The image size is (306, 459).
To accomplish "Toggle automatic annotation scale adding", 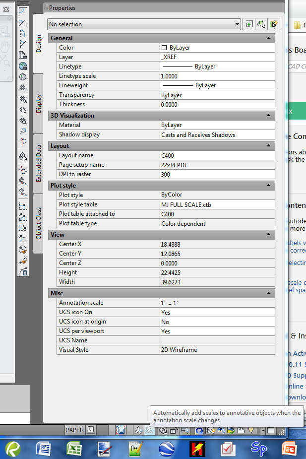I will [x=149, y=430].
